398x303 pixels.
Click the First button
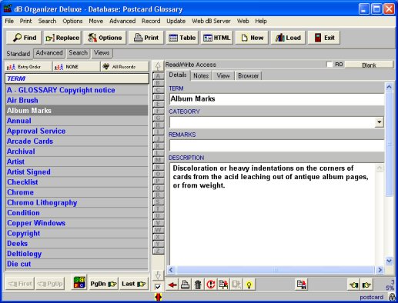pos(20,284)
